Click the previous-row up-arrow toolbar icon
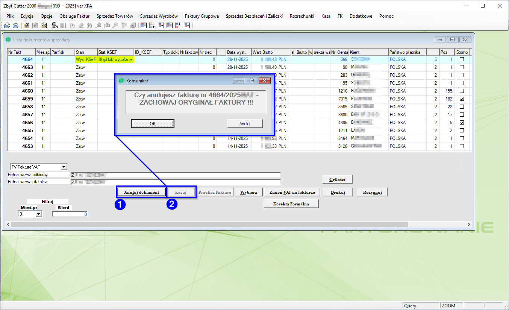Image resolution: width=509 pixels, height=310 pixels. pos(161,26)
